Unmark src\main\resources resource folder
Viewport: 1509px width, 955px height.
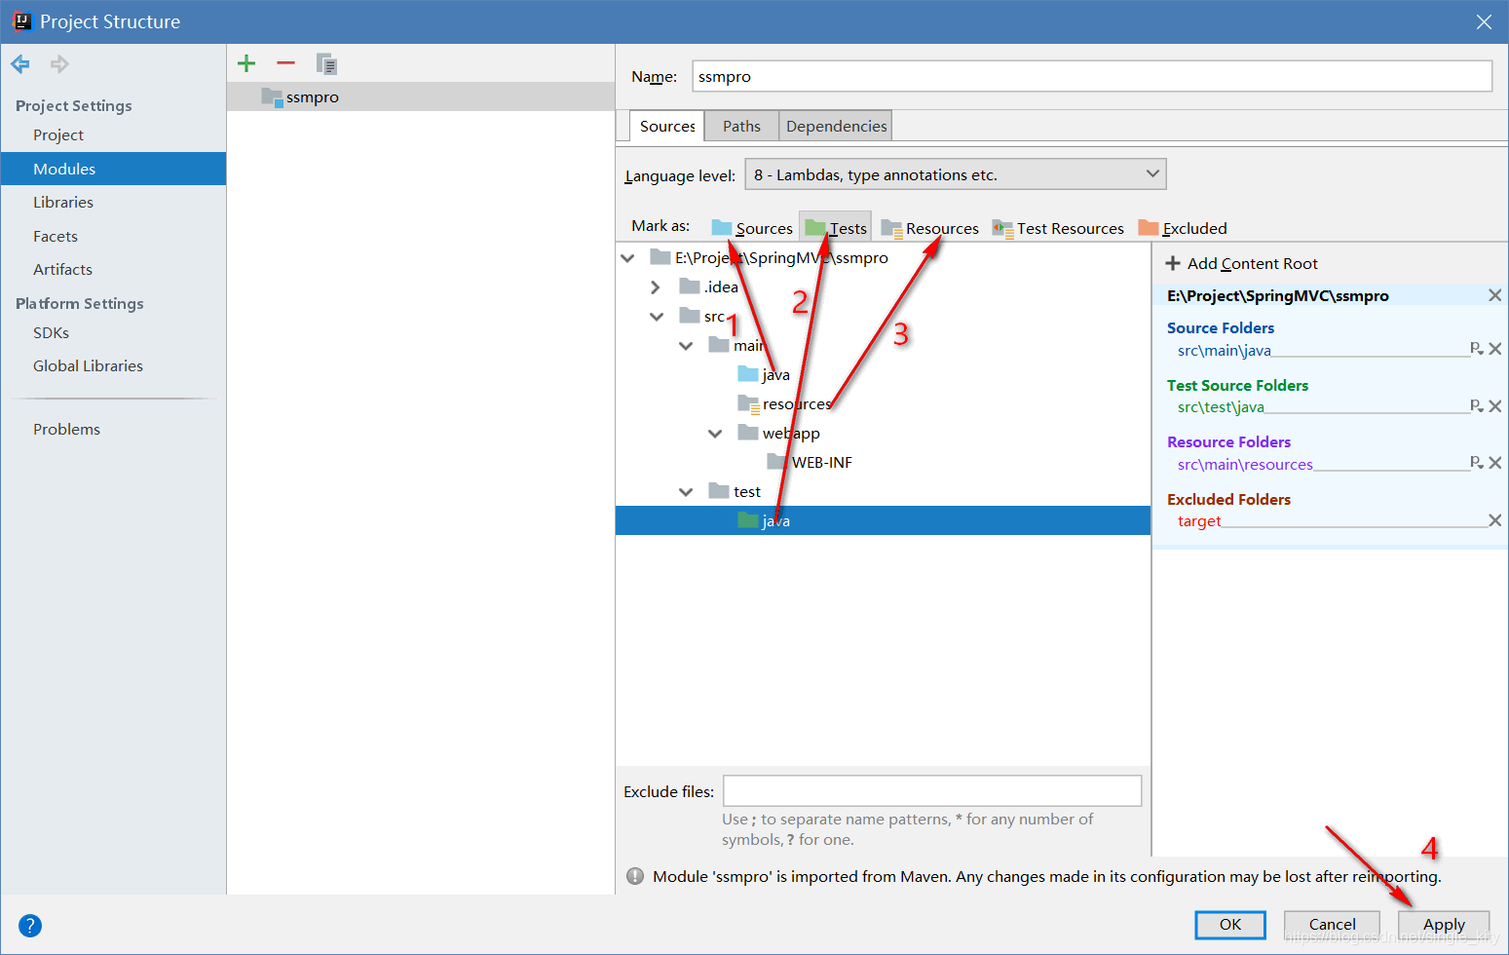(1495, 463)
